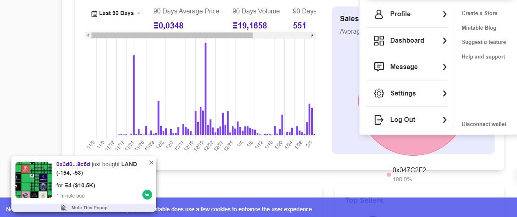The image size is (517, 217).
Task: Click the tall bar near 11/21
Action: (x=134, y=95)
